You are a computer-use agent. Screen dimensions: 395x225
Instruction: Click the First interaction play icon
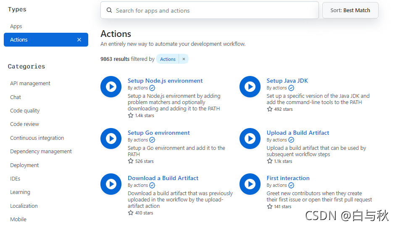coord(250,184)
